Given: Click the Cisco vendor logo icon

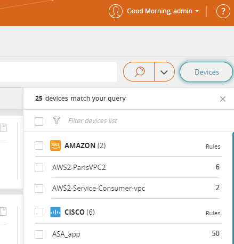Looking at the screenshot, I should pyautogui.click(x=55, y=212).
